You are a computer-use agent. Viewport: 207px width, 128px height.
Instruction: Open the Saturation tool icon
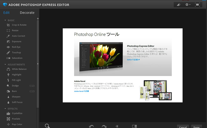click(x=8, y=58)
